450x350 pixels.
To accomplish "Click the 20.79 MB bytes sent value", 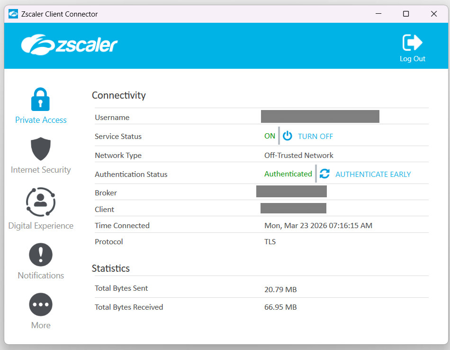I will 280,289.
